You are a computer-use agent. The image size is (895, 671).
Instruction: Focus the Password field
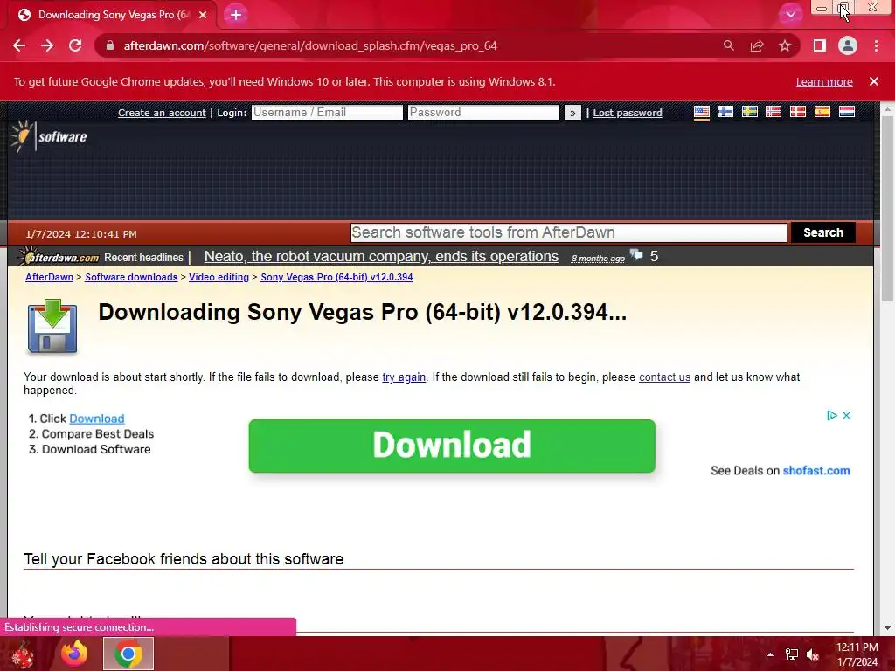click(483, 113)
